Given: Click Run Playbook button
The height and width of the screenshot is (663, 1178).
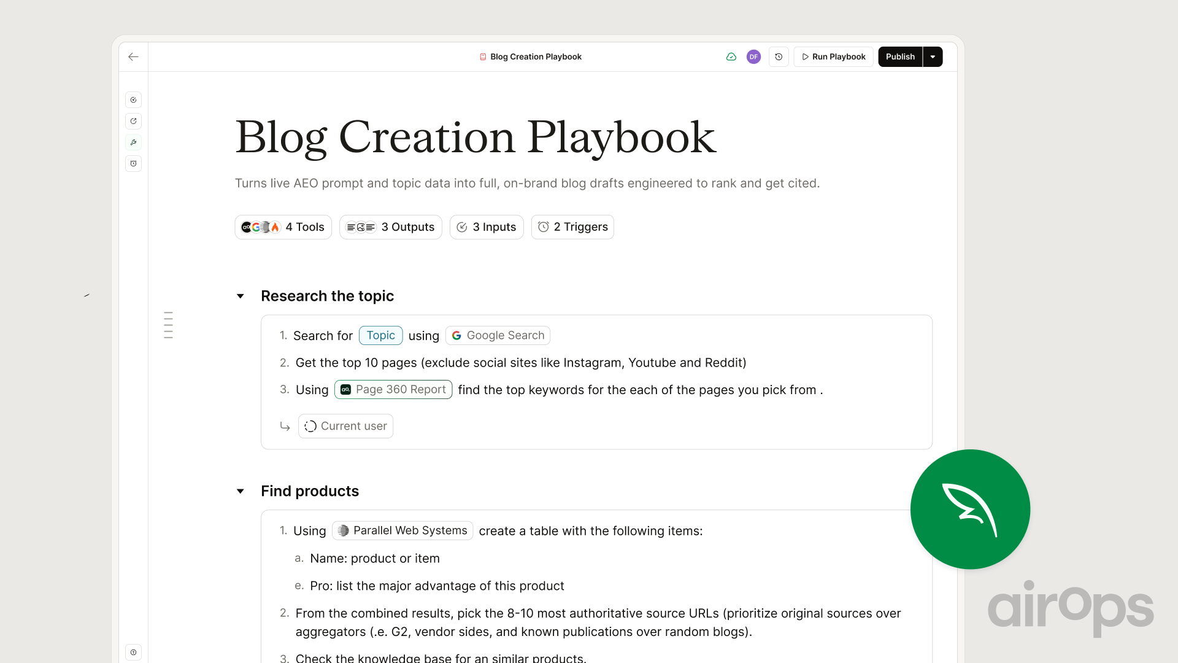Looking at the screenshot, I should coord(833,56).
